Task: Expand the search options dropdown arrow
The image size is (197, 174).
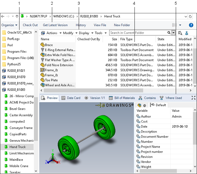Action: pyautogui.click(x=173, y=33)
